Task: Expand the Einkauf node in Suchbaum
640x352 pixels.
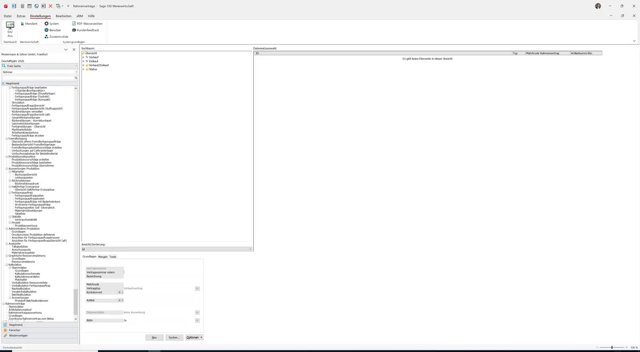Action: pyautogui.click(x=83, y=61)
